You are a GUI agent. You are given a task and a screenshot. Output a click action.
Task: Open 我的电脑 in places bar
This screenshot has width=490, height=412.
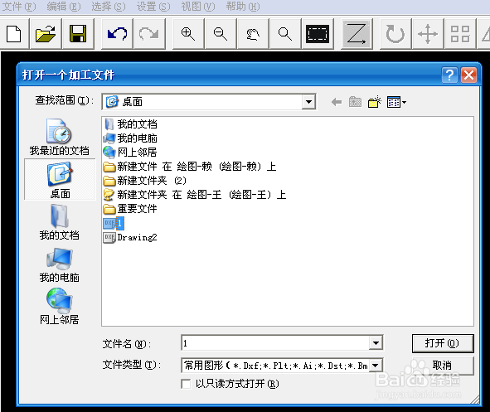point(60,265)
